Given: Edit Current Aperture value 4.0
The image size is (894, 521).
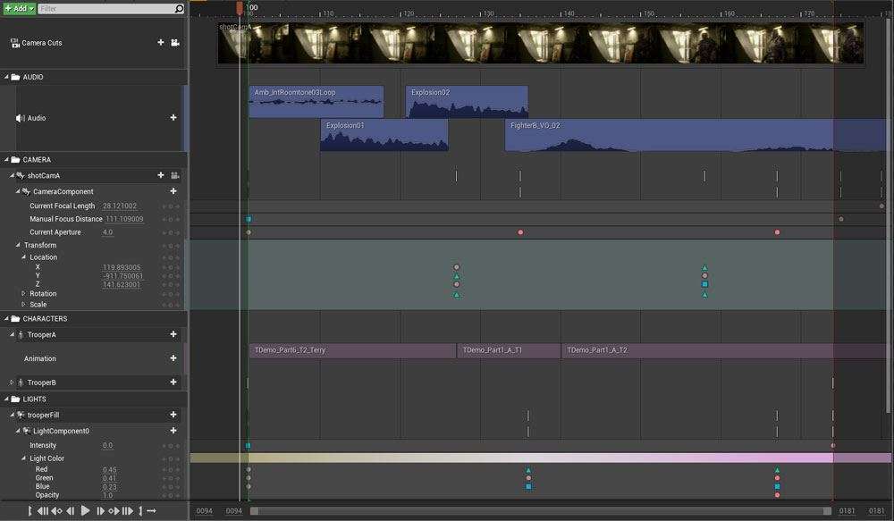Looking at the screenshot, I should 108,232.
